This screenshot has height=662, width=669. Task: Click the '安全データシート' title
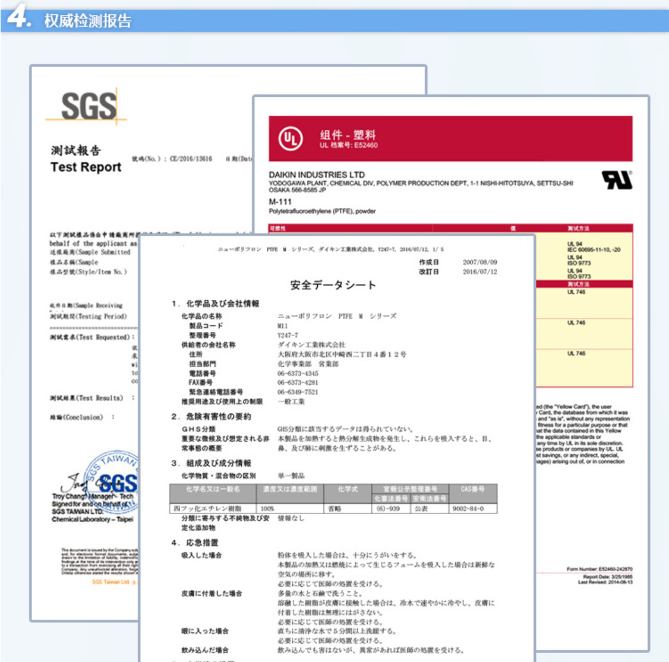point(333,285)
